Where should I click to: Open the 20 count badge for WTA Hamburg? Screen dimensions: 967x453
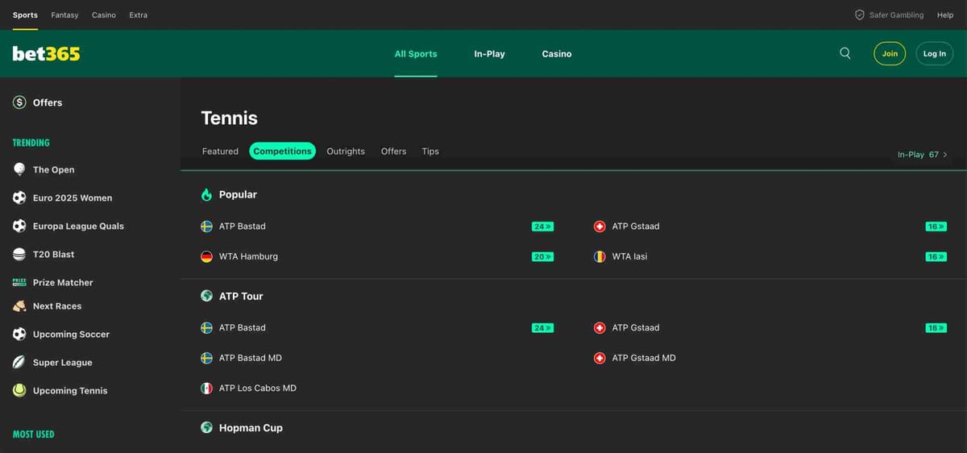pos(542,256)
